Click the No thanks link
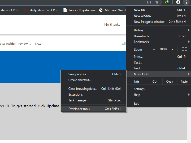 point(112,25)
